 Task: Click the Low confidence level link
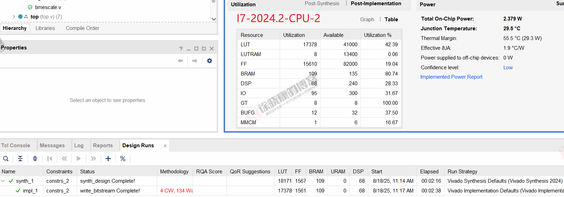point(508,68)
